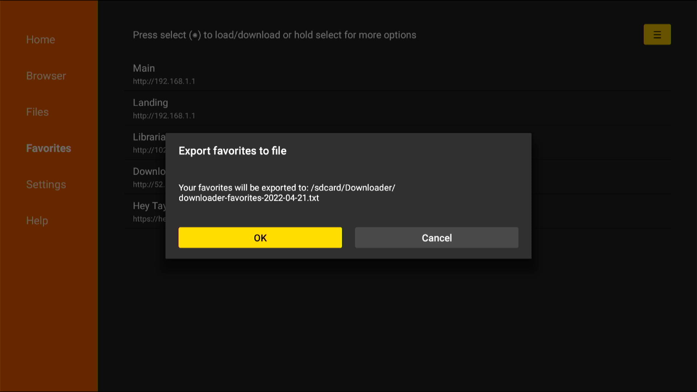
Task: Select the Landing favorite entry
Action: click(150, 103)
